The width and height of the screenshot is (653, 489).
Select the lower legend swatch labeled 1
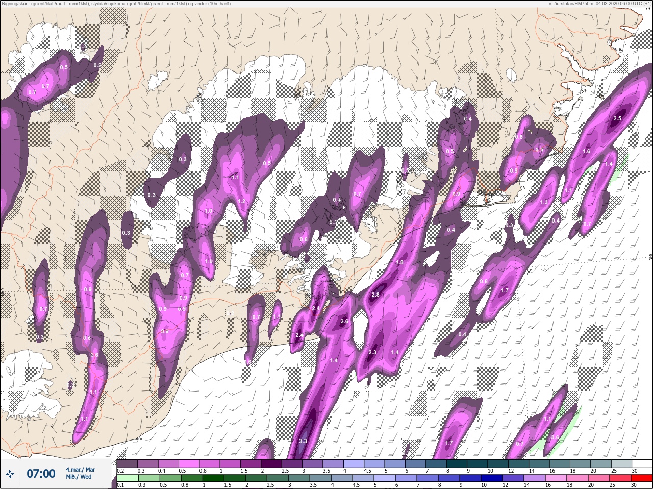tap(213, 478)
